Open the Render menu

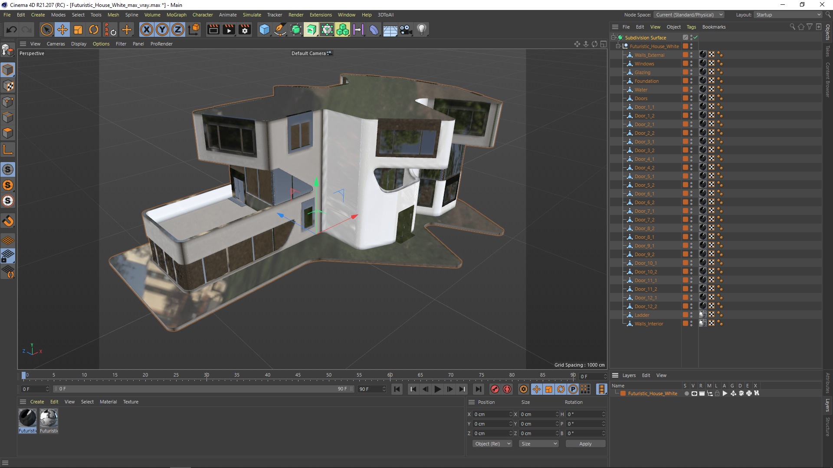[x=296, y=15]
